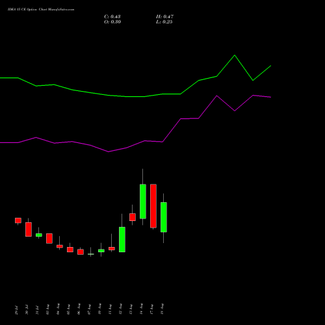Screen dimensions: 325x325
Task: Select the red candle for 03 Aug
Action: [x=49, y=239]
